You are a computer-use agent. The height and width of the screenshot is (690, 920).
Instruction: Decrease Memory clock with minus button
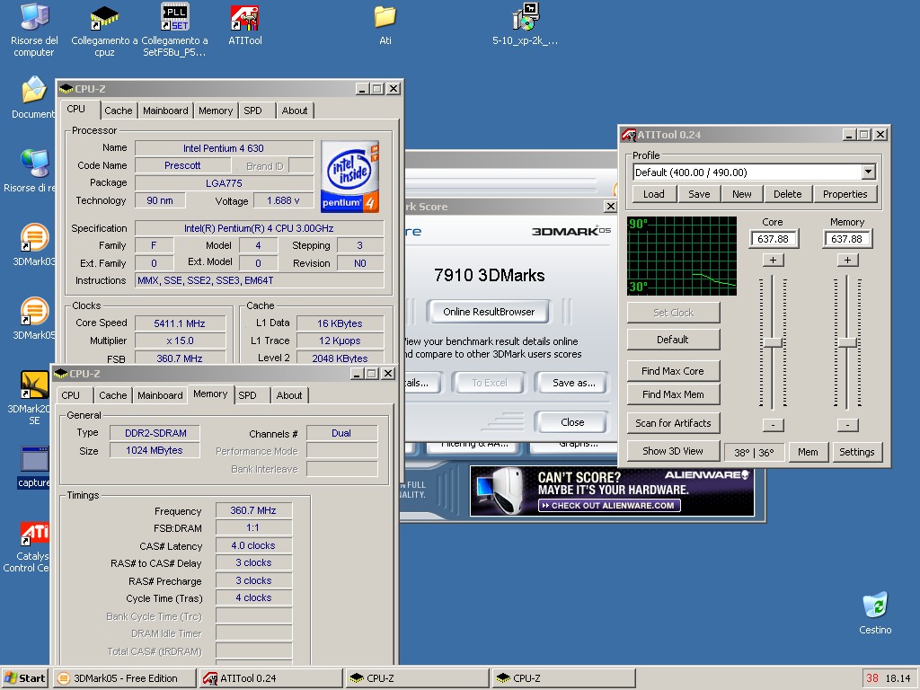(x=847, y=425)
